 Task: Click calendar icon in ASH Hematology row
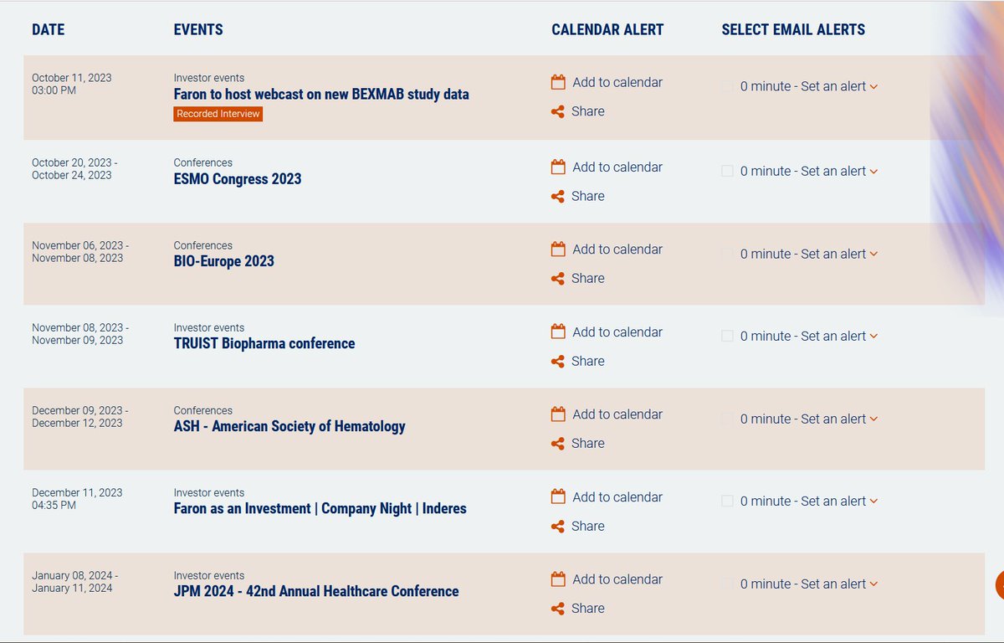[558, 414]
